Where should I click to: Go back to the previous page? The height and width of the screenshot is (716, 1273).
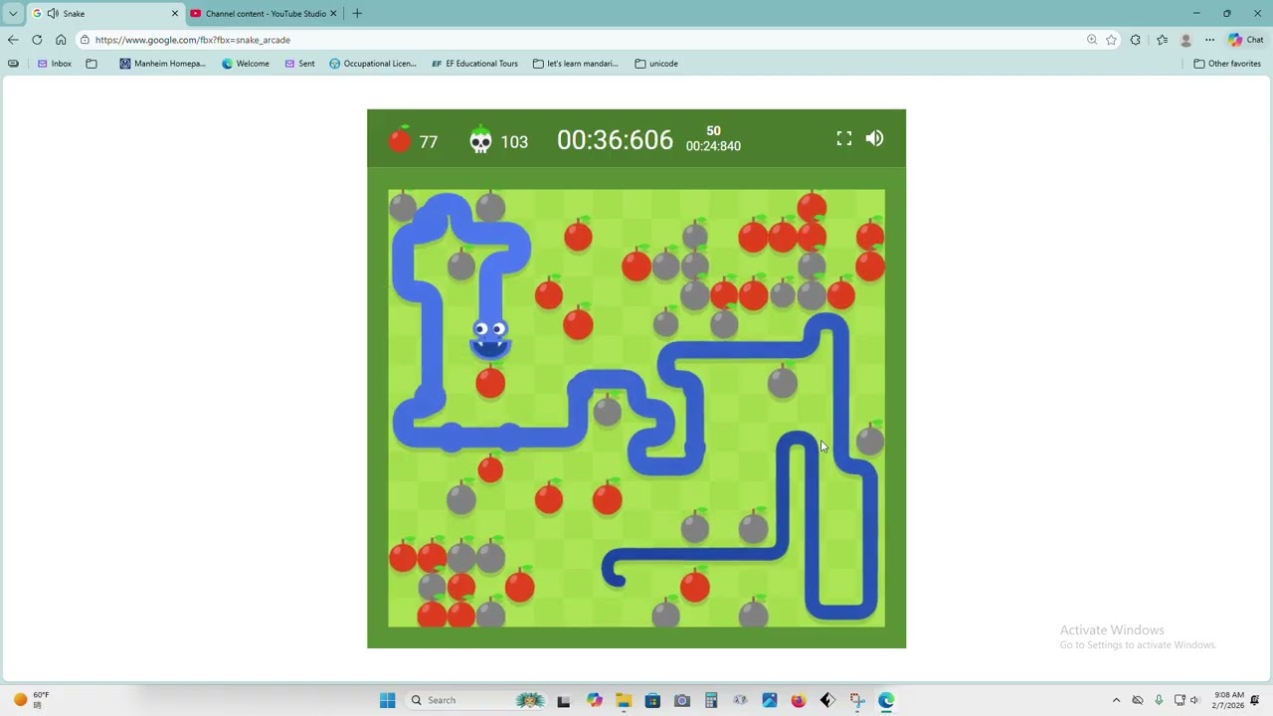coord(13,40)
